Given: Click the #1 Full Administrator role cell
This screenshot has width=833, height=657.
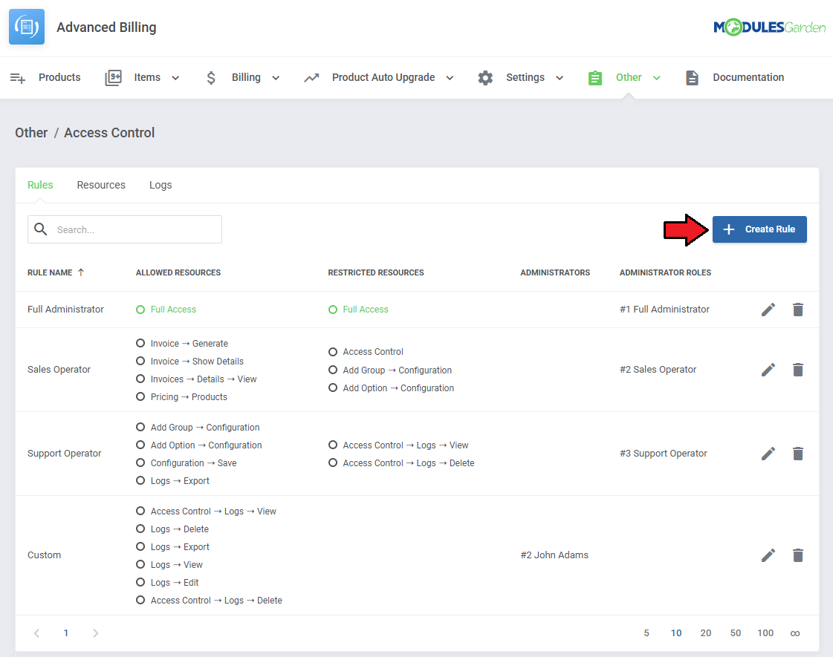Looking at the screenshot, I should [664, 310].
